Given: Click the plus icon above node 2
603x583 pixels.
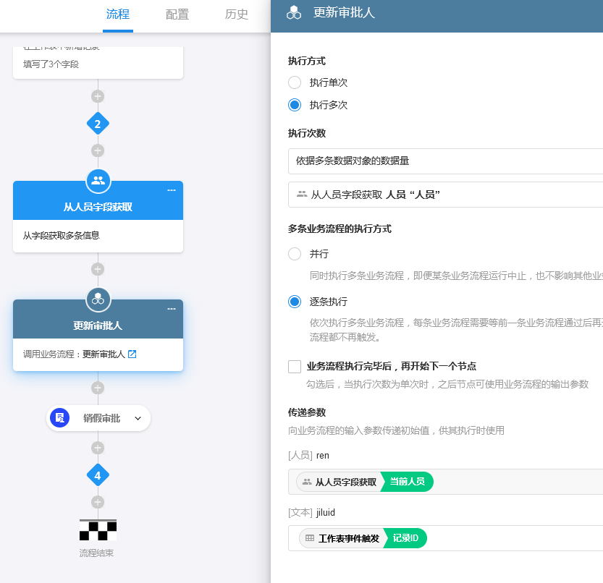Looking at the screenshot, I should point(98,96).
